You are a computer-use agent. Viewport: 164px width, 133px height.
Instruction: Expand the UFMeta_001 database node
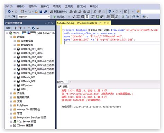[15, 77]
